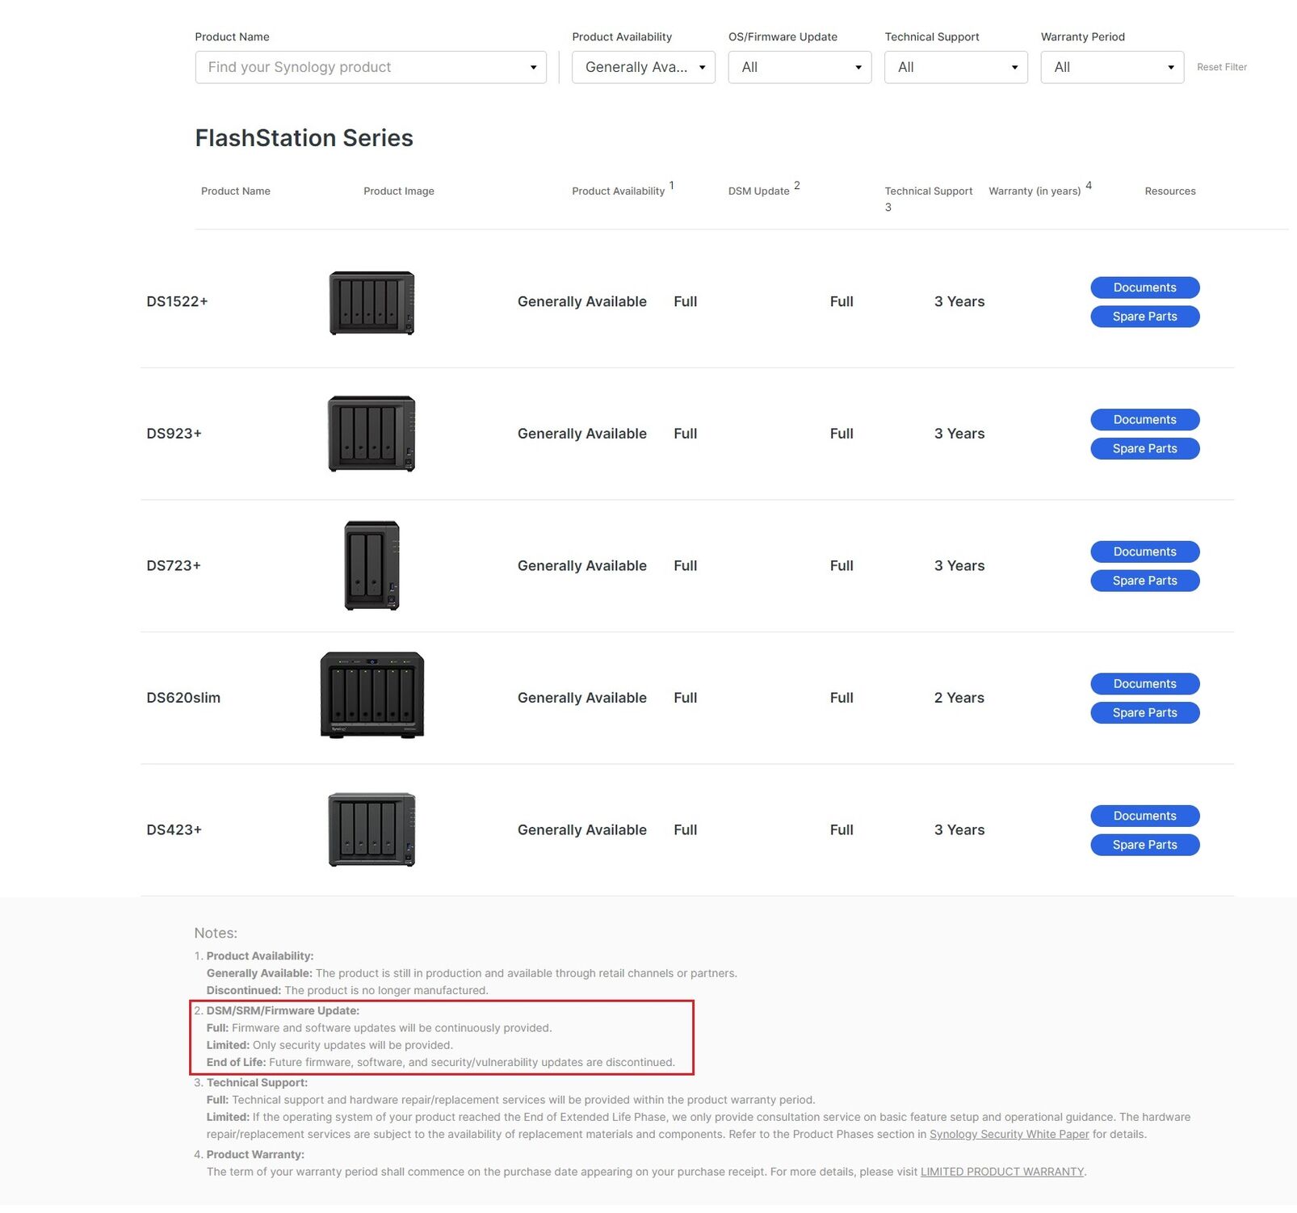Click Generally Available status for DS923+
This screenshot has width=1297, height=1213.
(x=582, y=434)
